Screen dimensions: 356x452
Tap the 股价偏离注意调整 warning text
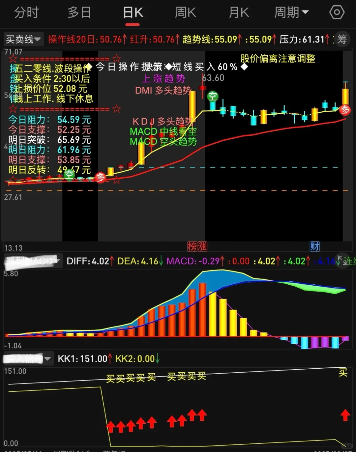point(278,59)
